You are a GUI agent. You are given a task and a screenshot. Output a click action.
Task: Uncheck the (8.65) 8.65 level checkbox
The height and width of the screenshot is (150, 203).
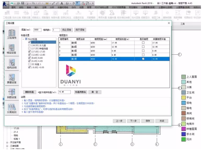[29, 58]
